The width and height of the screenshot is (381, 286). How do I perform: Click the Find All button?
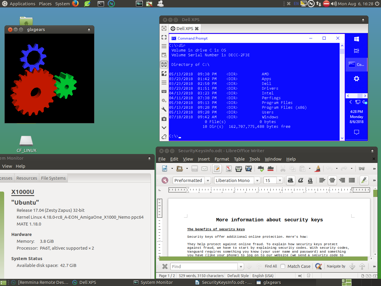[x=271, y=266]
